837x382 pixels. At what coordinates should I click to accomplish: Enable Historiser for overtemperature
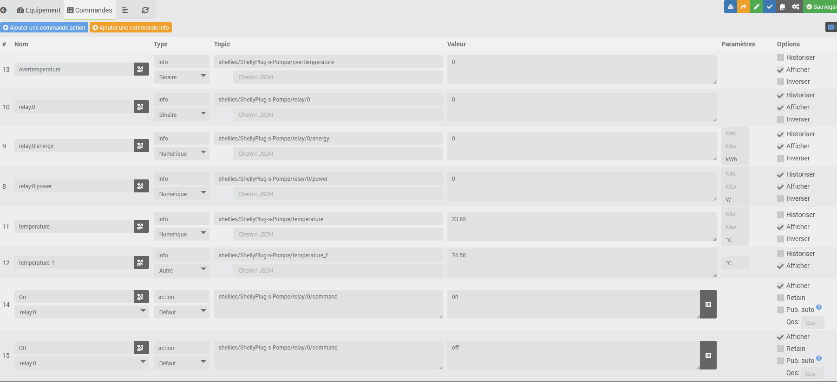[780, 58]
